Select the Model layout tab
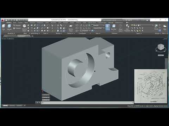 [x=5, y=105]
